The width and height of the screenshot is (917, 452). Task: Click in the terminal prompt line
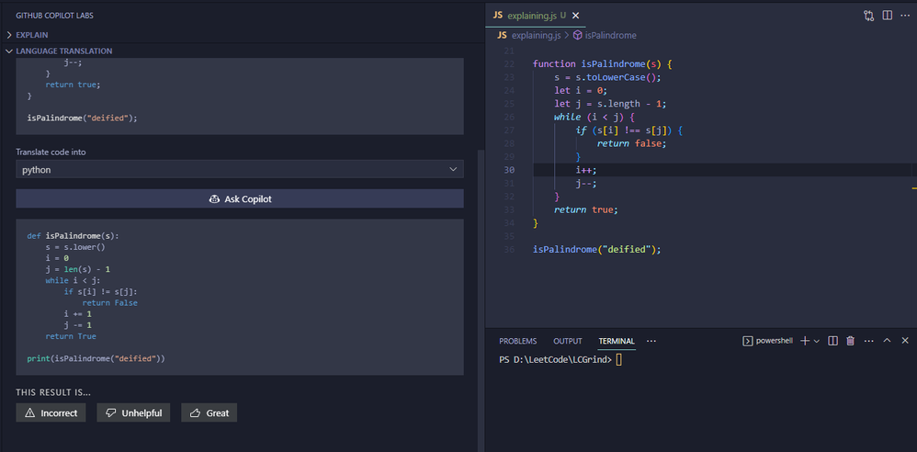(x=561, y=359)
